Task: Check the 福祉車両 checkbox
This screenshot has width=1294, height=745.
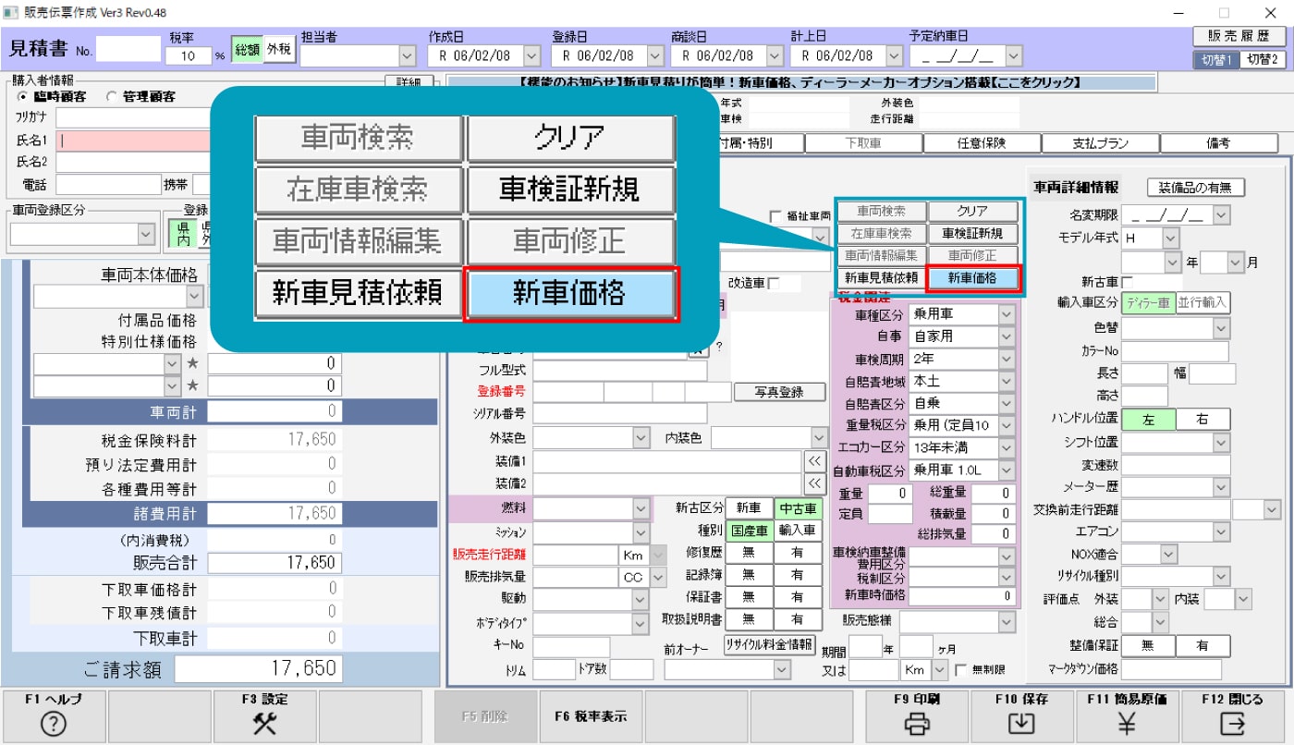Action: point(775,216)
